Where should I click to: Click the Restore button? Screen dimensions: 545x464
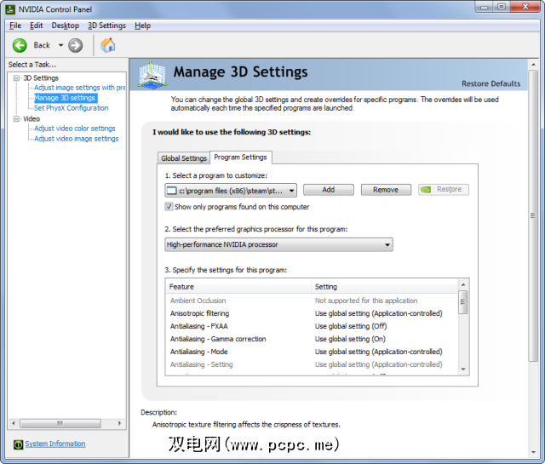click(444, 189)
